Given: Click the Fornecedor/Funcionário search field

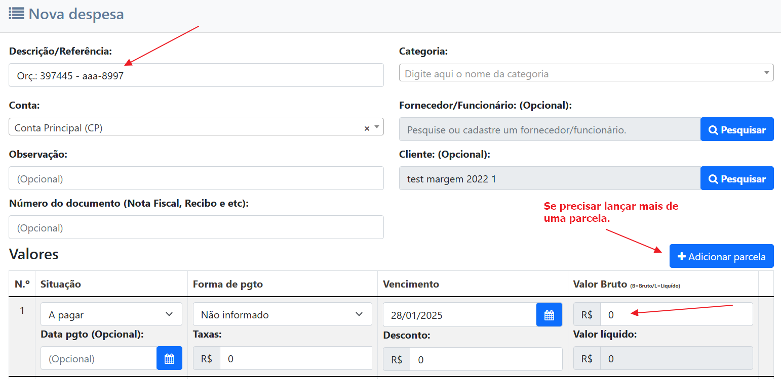Looking at the screenshot, I should click(549, 130).
